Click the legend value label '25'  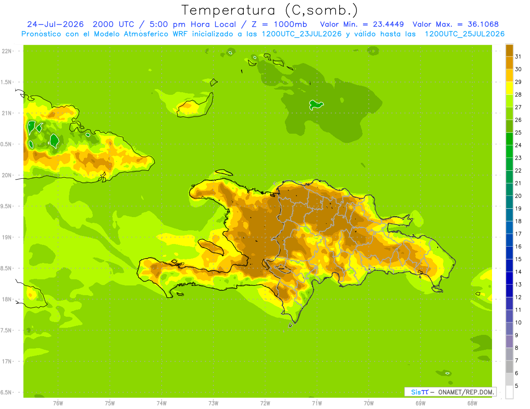[x=518, y=132]
